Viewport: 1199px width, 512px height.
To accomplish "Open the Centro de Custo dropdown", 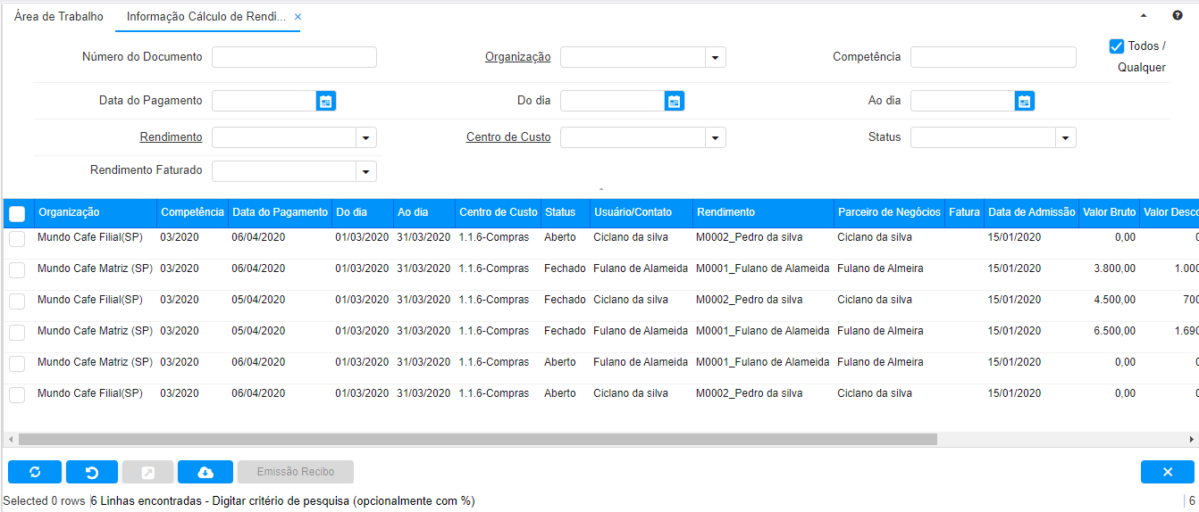I will 715,137.
